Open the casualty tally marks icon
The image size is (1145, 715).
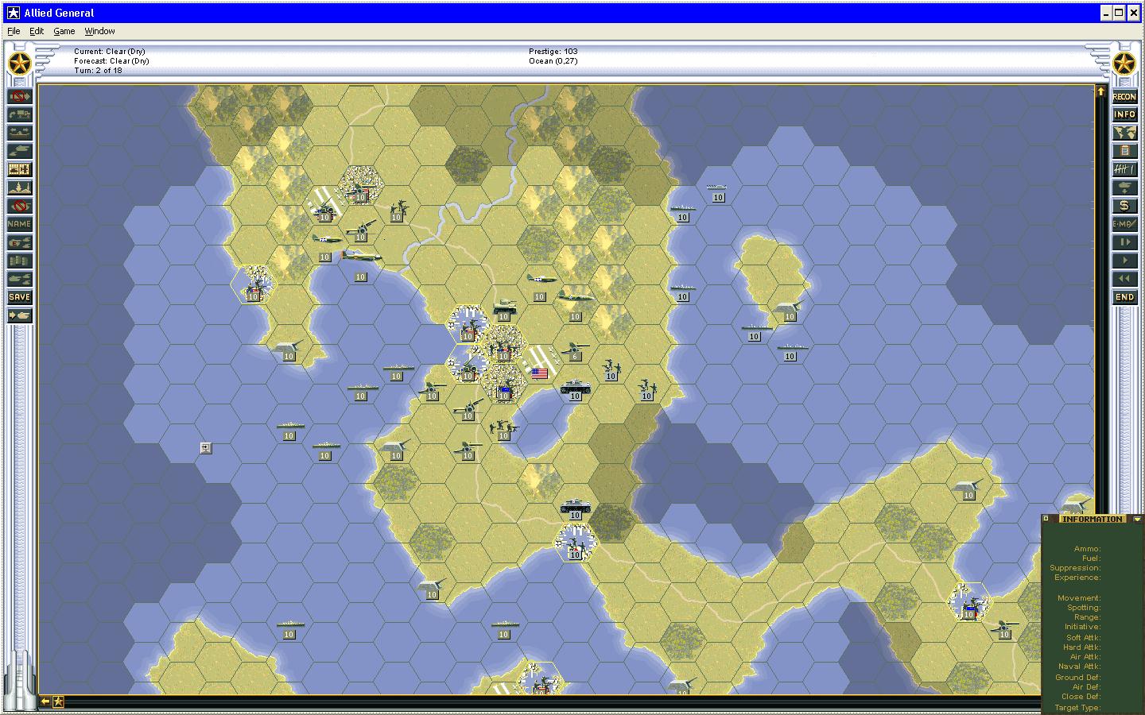click(x=1124, y=169)
